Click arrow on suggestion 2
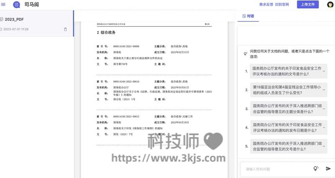Viewport: 335px width, 178px height. [324, 90]
